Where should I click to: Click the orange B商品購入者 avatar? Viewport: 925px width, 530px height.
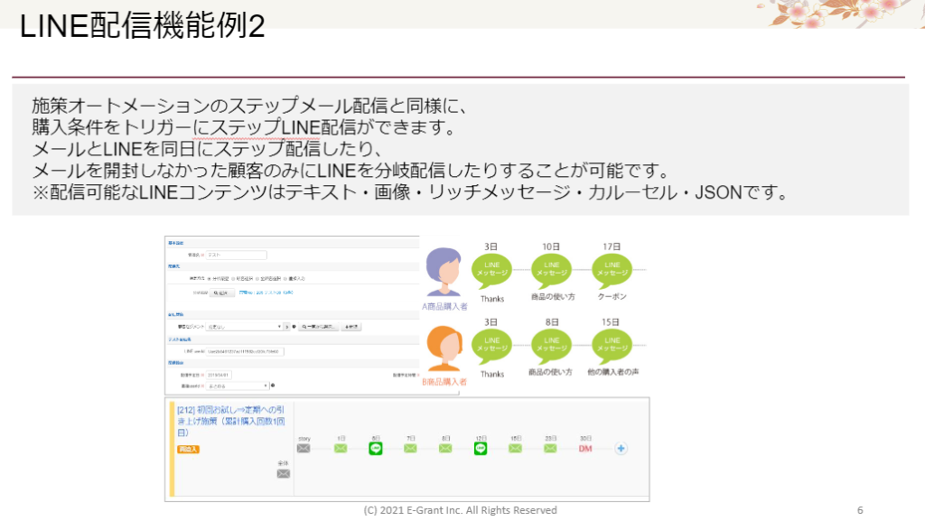(444, 349)
